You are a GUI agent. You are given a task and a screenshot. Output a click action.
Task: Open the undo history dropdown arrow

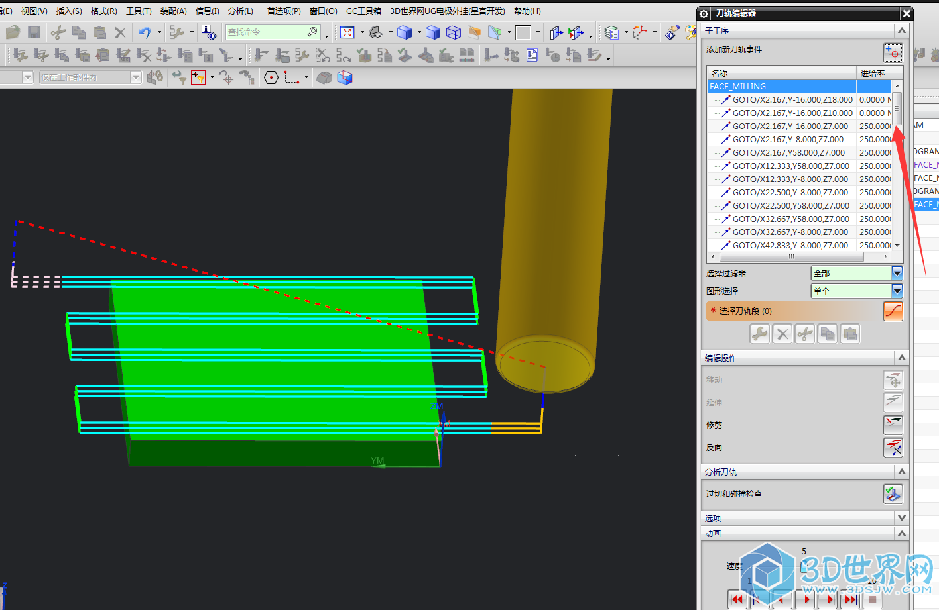(x=159, y=32)
